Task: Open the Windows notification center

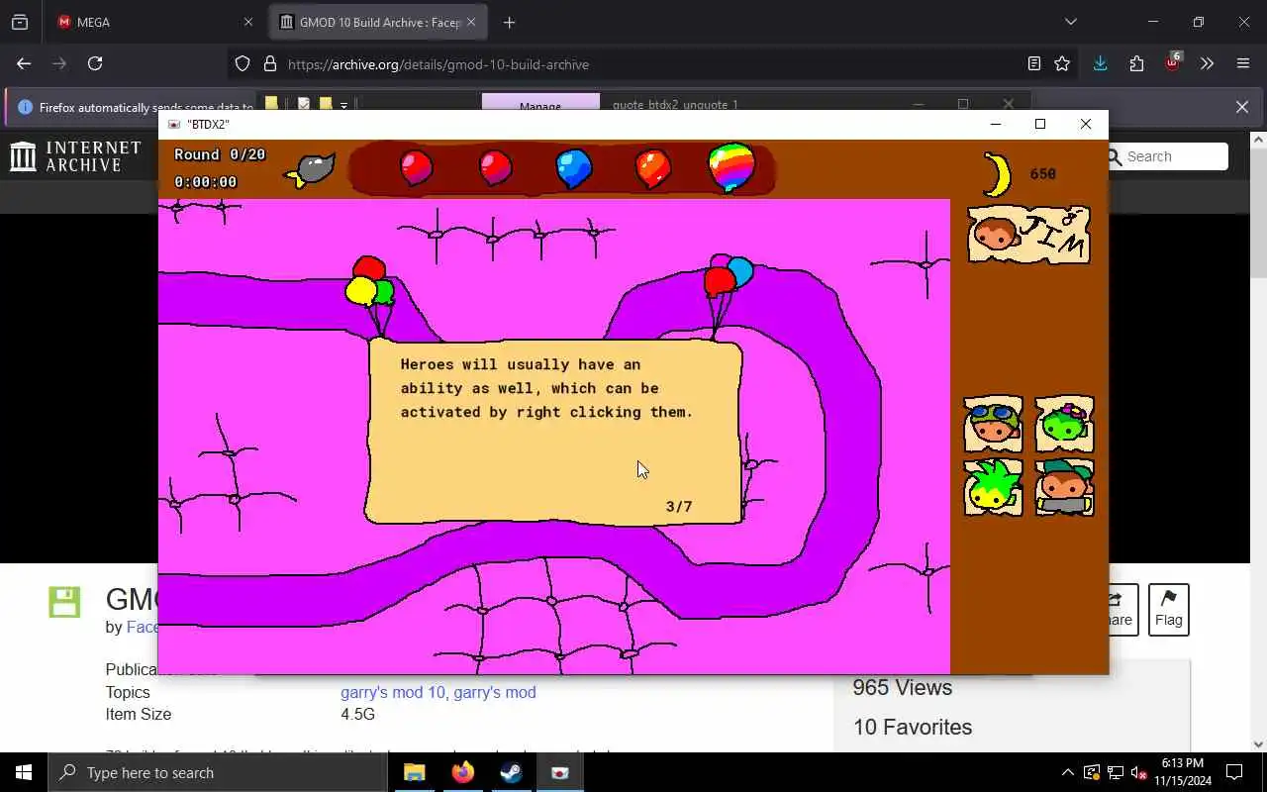Action: click(1234, 772)
